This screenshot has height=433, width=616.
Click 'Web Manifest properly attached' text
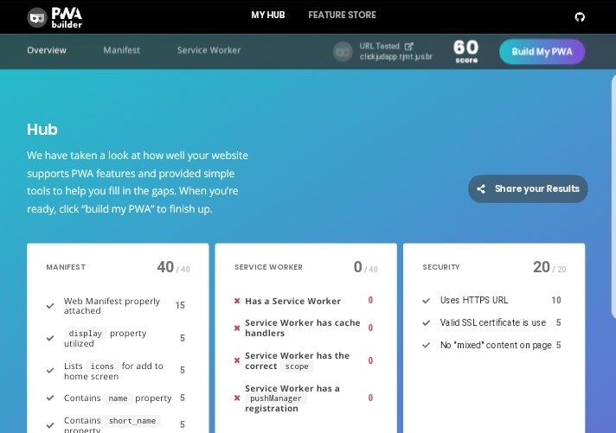point(112,306)
